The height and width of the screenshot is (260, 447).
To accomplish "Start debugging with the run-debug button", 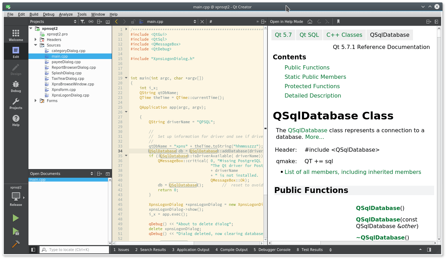I will point(16,231).
